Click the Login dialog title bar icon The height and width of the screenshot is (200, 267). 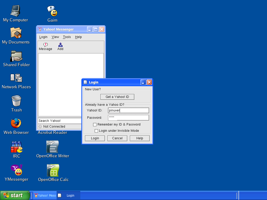(x=85, y=82)
